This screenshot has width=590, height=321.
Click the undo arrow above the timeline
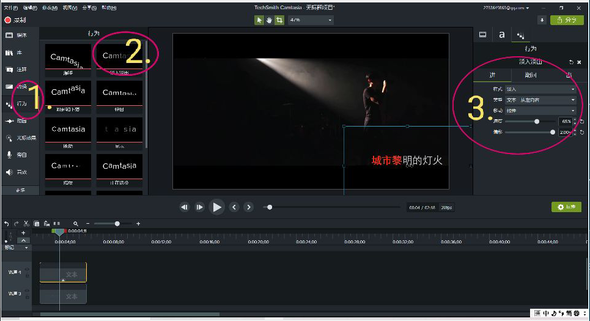pyautogui.click(x=6, y=224)
